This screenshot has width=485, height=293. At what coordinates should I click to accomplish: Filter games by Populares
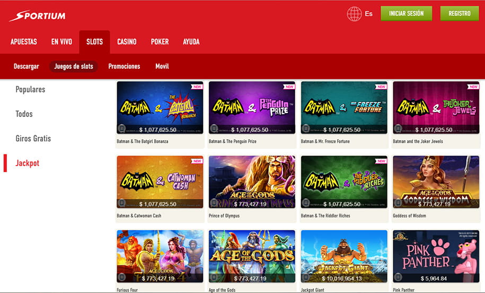[30, 89]
